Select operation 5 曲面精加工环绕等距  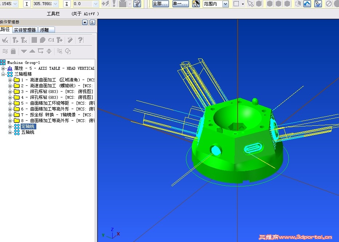[58, 103]
